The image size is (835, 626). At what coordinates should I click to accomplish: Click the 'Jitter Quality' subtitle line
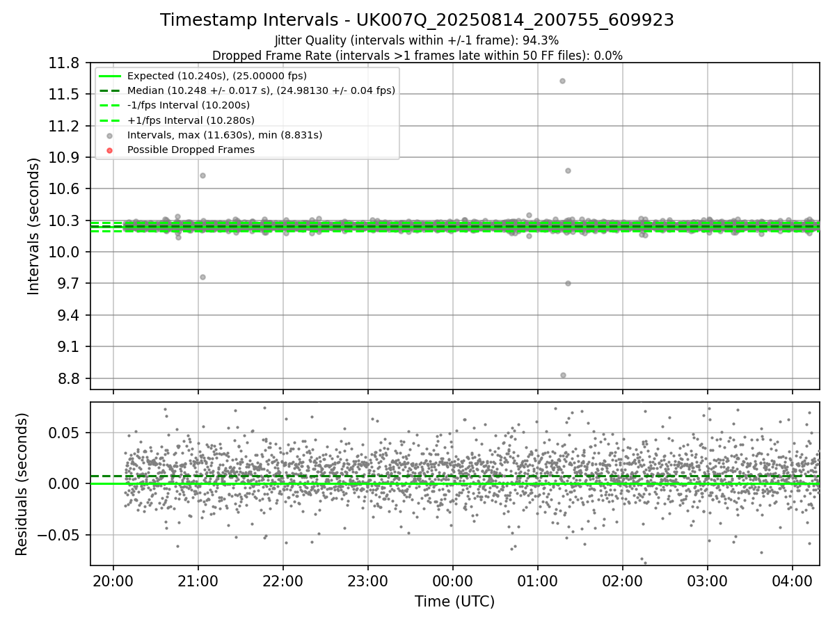(x=417, y=40)
